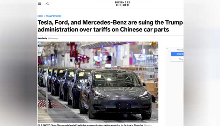Click the ad back arrow icon
The image size is (220, 126).
tap(167, 49)
